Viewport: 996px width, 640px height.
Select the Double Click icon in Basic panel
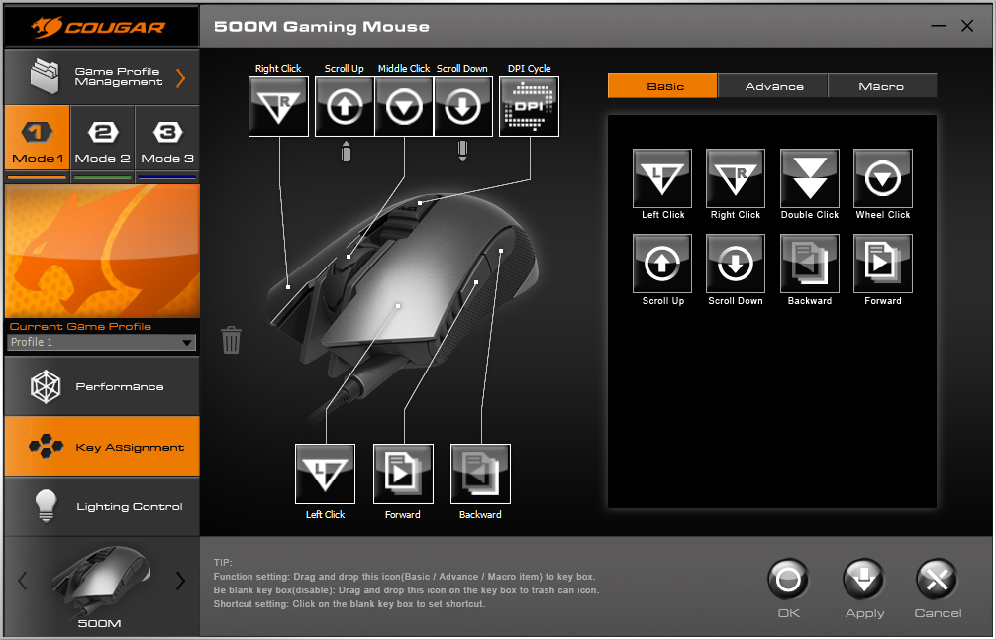click(x=809, y=178)
